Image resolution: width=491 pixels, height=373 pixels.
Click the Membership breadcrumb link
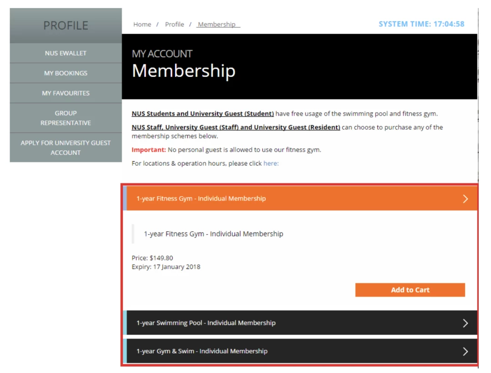coord(217,25)
